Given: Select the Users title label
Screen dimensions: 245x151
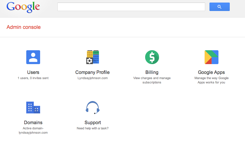Looking at the screenshot, I should click(x=33, y=72).
